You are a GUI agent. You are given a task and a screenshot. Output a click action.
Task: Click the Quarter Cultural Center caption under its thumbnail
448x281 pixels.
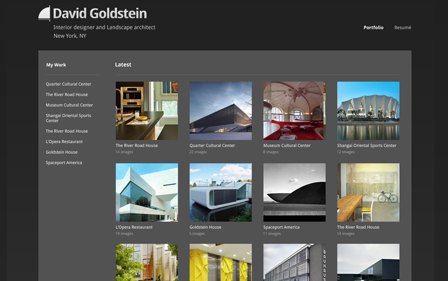point(212,145)
